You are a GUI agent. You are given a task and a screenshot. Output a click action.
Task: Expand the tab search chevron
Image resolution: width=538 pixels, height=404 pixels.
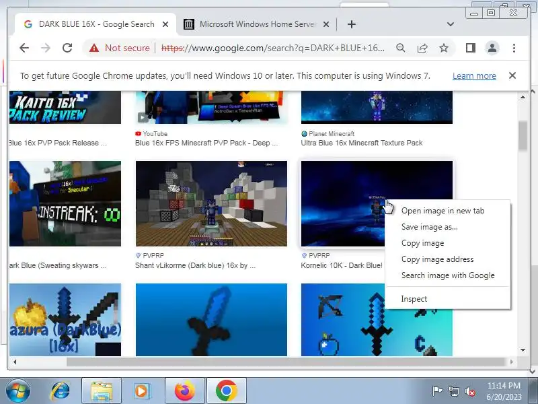pyautogui.click(x=451, y=24)
